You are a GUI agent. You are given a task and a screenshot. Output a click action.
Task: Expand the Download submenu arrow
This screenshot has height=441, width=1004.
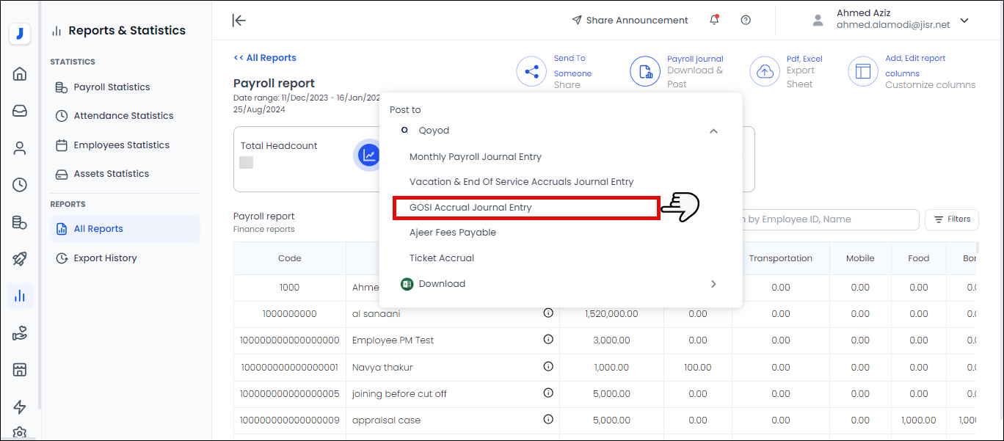pyautogui.click(x=713, y=284)
